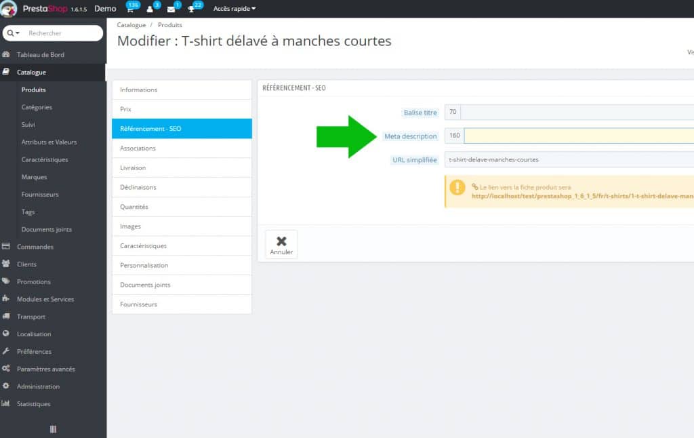Click the Localisation globe icon
The image size is (694, 438).
[x=5, y=334]
